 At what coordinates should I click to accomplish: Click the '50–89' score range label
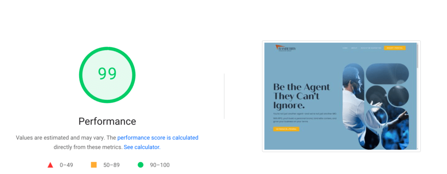coord(111,165)
